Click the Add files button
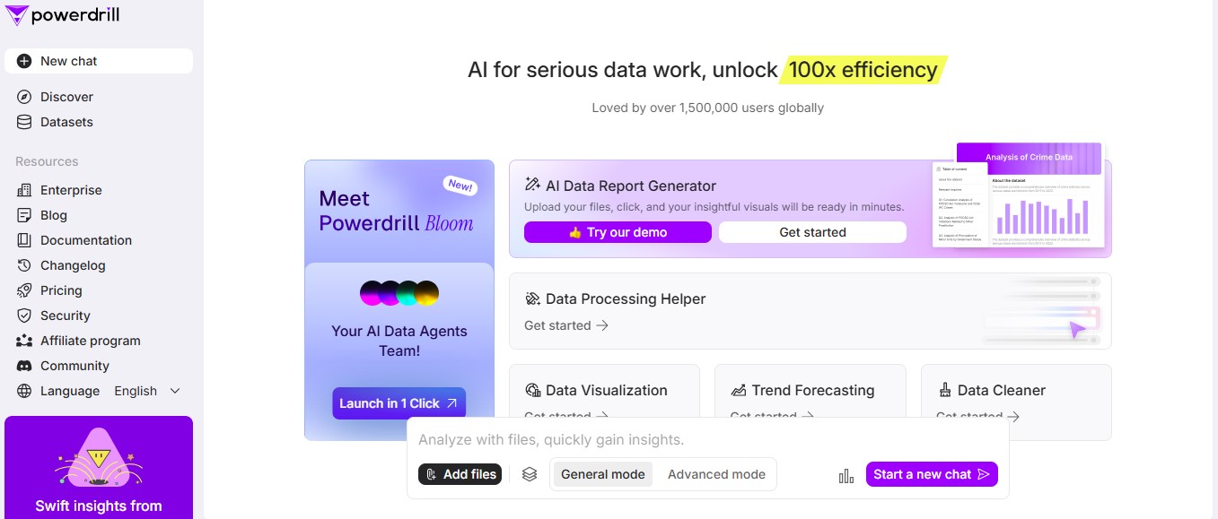 pyautogui.click(x=460, y=474)
